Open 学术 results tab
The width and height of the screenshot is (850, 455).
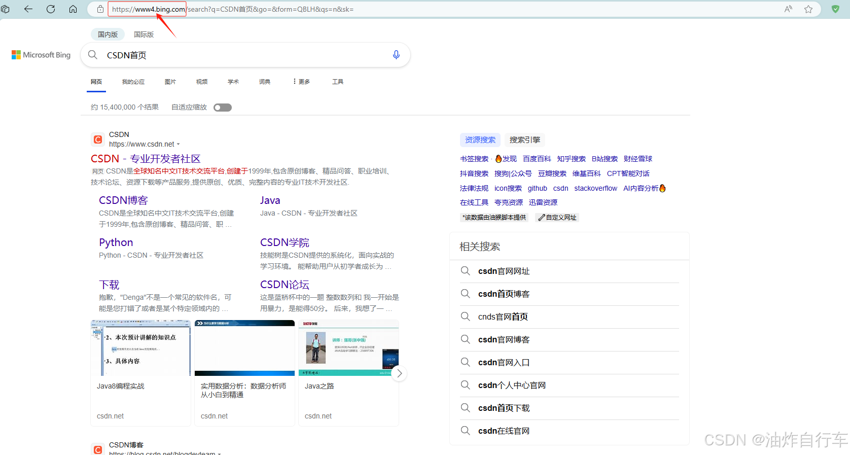coord(233,82)
